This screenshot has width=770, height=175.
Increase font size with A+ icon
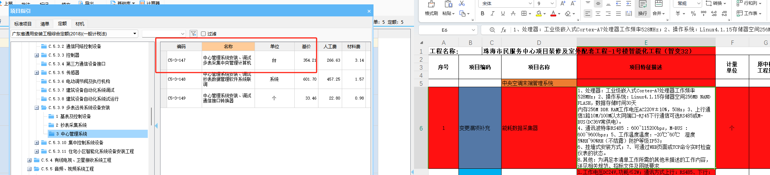click(563, 3)
